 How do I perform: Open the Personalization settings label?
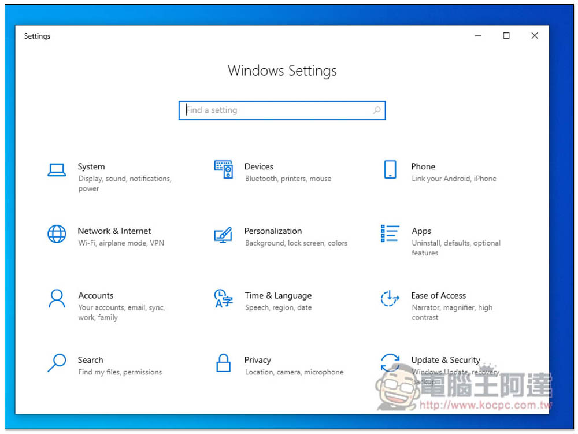(x=273, y=231)
